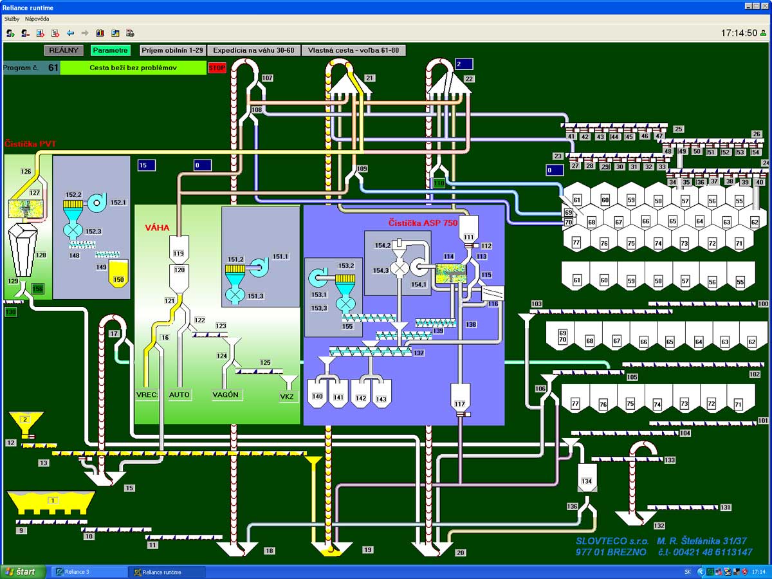Select fan 152,1 in Čistička PVT
The height and width of the screenshot is (579, 772).
(x=96, y=201)
